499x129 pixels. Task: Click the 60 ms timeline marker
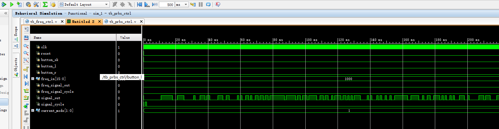point(246,40)
